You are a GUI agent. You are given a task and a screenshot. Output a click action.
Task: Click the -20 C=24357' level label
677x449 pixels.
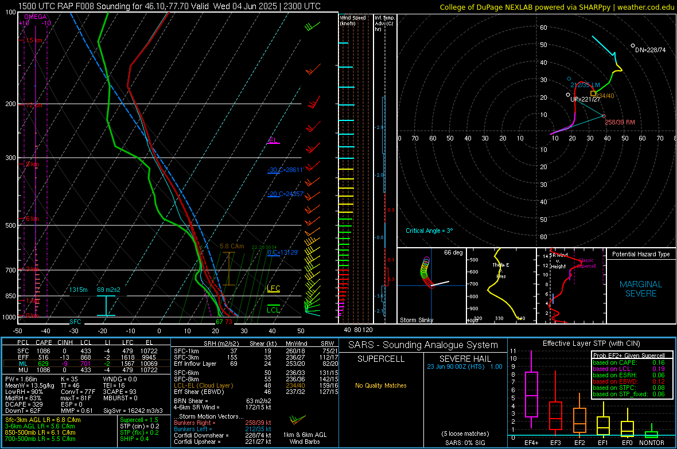pyautogui.click(x=286, y=194)
